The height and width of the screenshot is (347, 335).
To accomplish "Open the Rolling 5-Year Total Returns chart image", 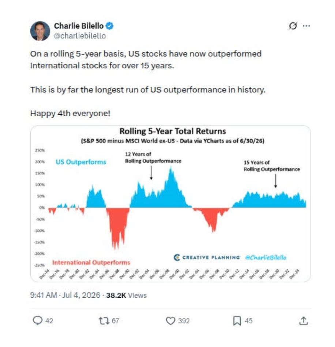I will tap(170, 203).
